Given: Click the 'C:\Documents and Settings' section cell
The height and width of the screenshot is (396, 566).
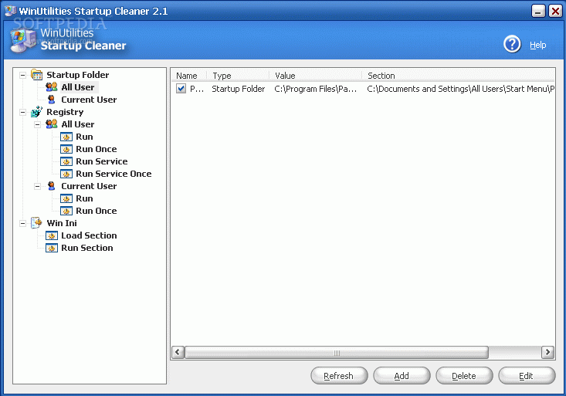Looking at the screenshot, I should (x=460, y=89).
